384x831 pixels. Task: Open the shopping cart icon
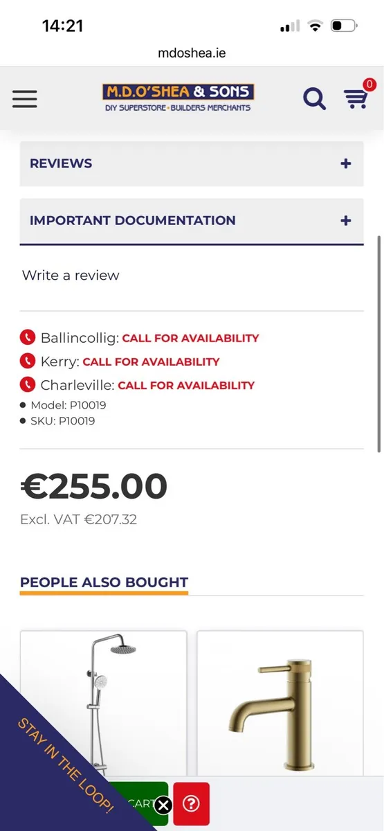[356, 98]
